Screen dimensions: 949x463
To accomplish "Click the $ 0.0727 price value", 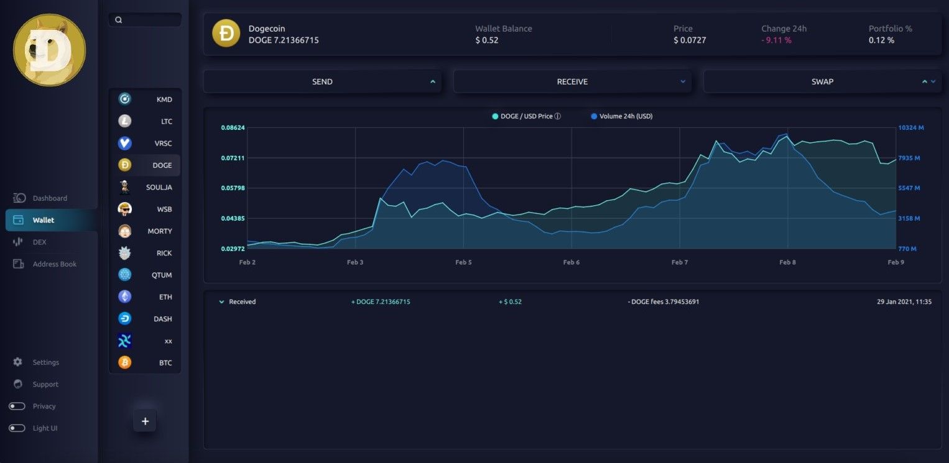I will coord(690,40).
